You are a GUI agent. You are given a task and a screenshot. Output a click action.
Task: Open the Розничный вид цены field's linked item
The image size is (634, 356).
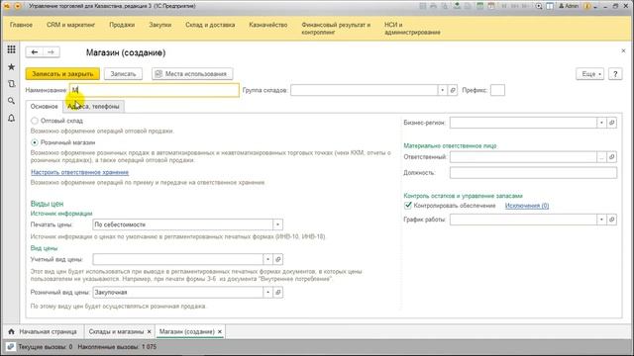(x=277, y=293)
